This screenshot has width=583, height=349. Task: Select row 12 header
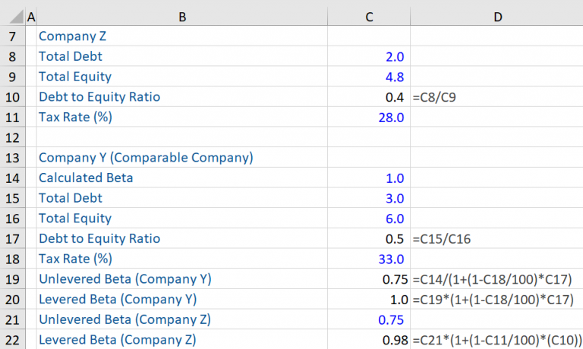point(12,137)
